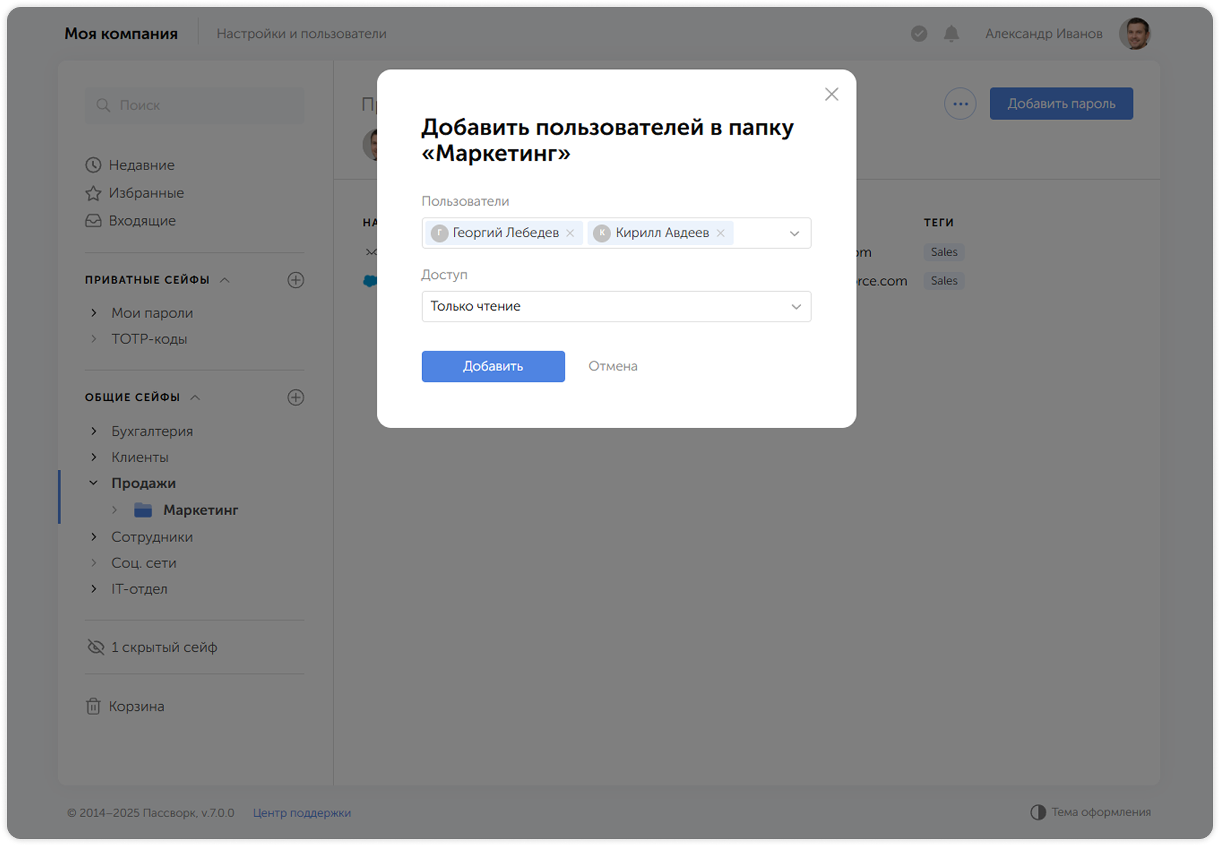The image size is (1220, 846).
Task: Open Настройки и пользователи
Action: (x=301, y=34)
